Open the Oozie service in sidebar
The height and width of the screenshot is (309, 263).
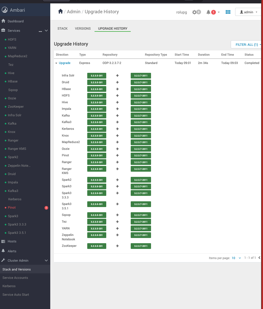(x=12, y=98)
